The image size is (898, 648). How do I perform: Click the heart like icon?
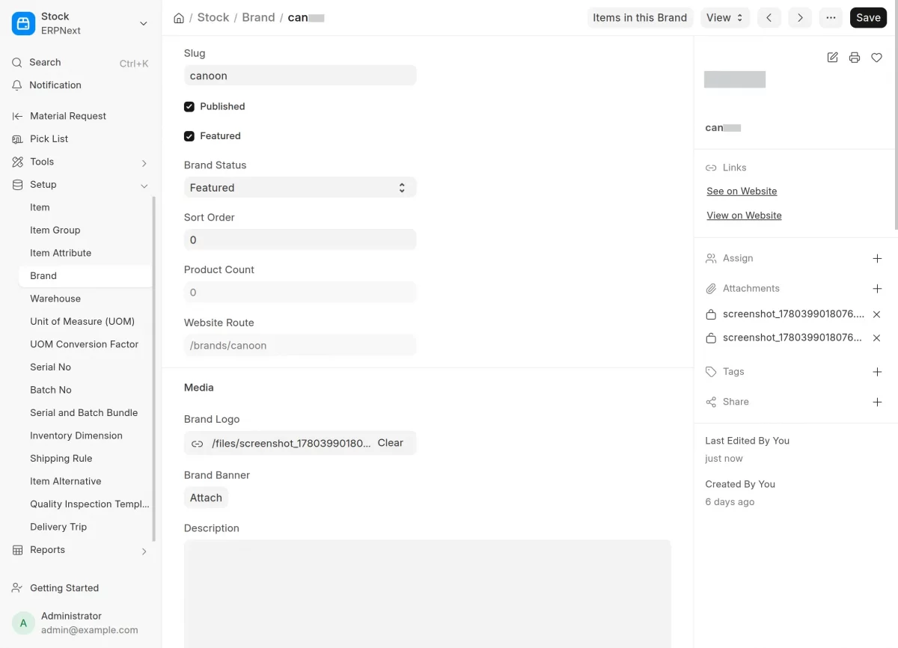[x=876, y=58]
